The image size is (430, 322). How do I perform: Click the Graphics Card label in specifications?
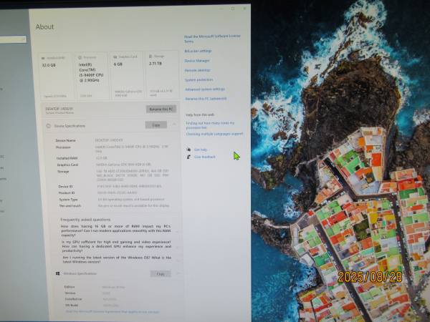(67, 165)
